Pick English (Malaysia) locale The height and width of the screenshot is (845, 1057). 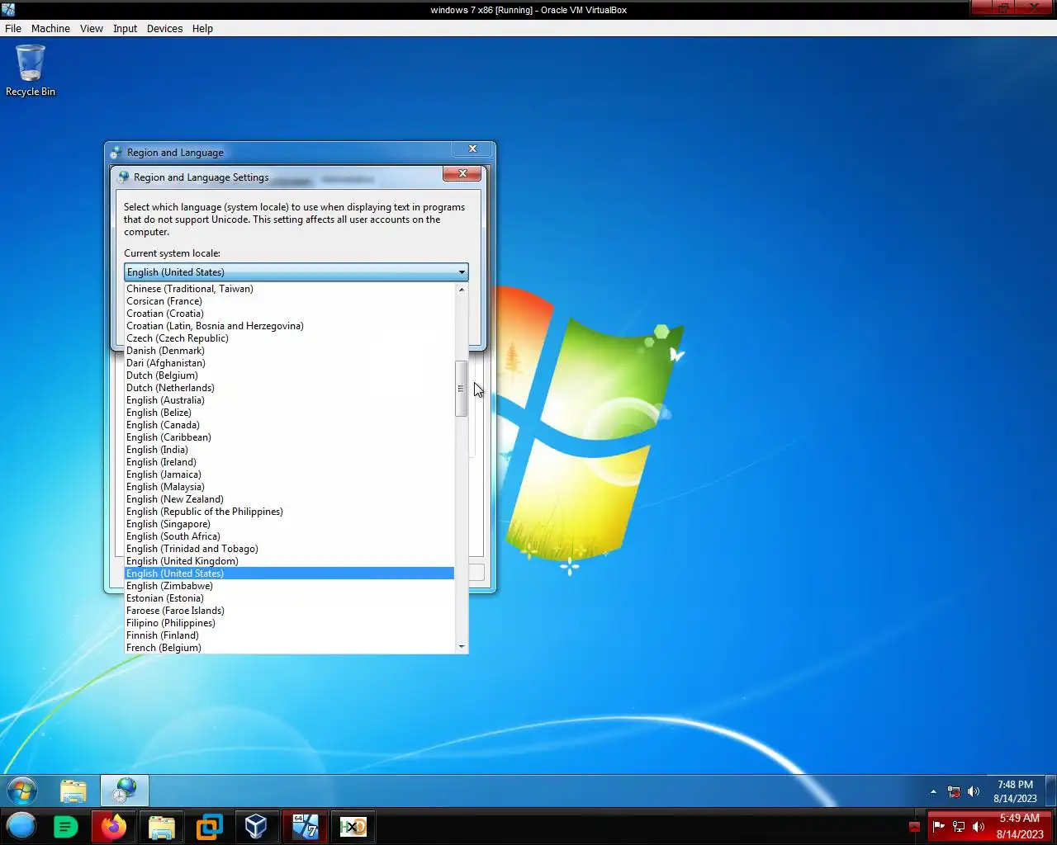tap(289, 487)
